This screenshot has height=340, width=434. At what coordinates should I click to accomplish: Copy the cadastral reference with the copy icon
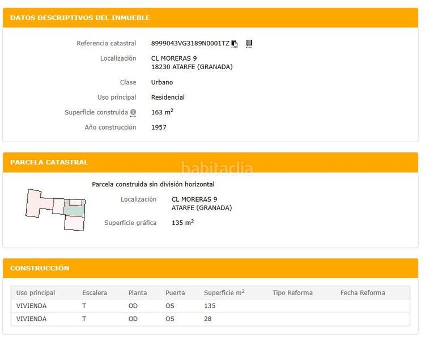coord(235,44)
